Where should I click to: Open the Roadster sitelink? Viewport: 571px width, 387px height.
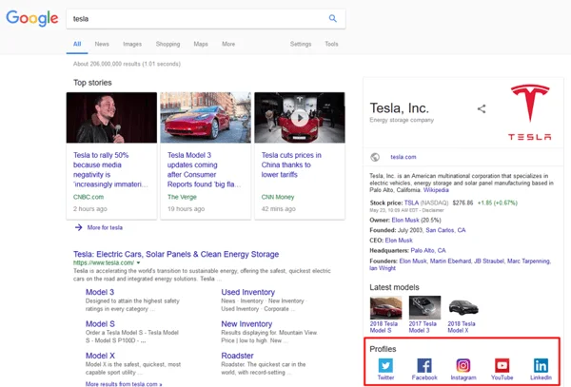(x=237, y=356)
